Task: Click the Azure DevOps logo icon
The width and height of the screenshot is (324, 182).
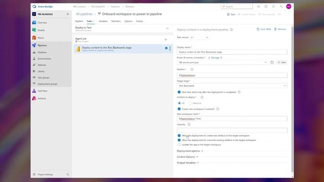Action: coord(34,7)
